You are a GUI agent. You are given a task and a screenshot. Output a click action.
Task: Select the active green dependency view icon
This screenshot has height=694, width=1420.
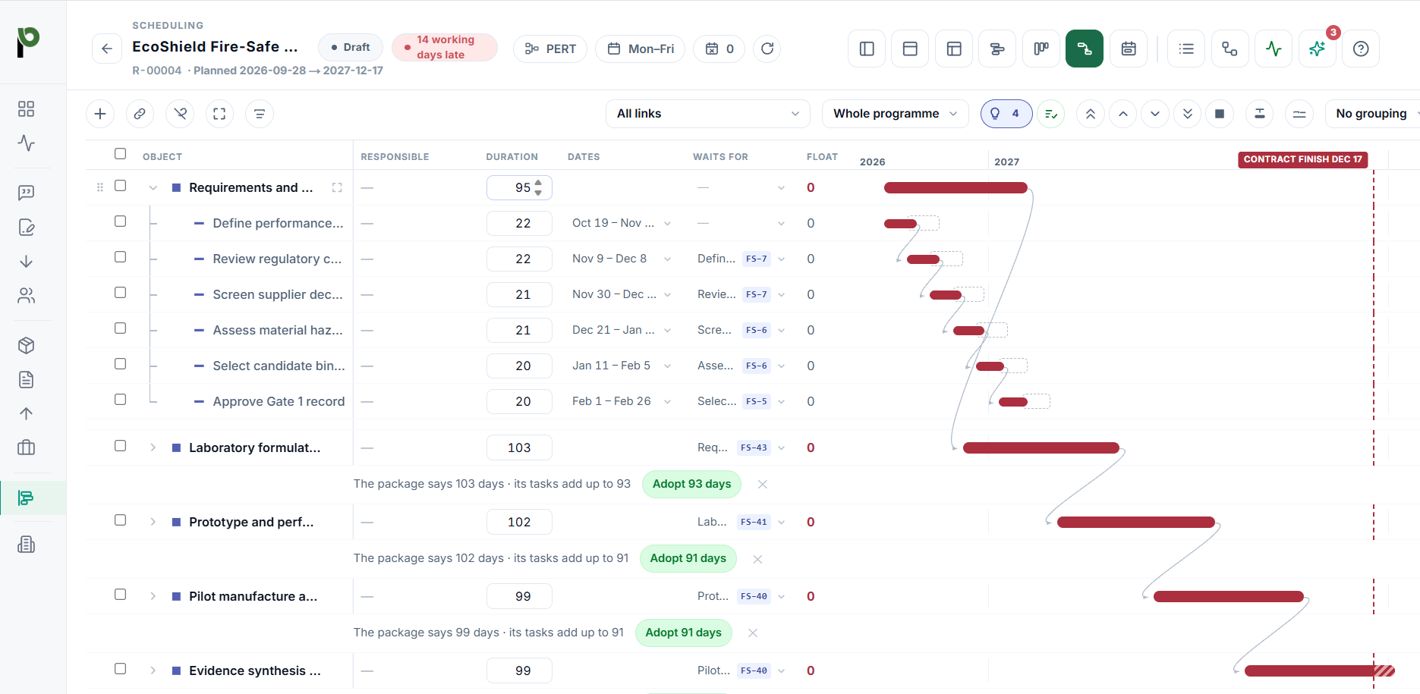tap(1085, 49)
